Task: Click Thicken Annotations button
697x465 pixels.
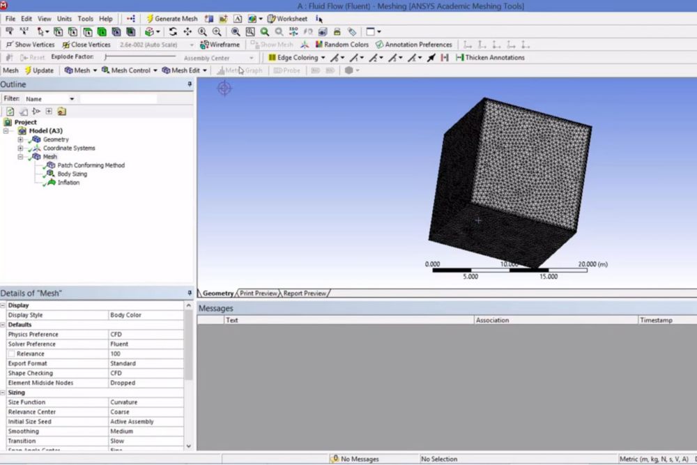Action: pyautogui.click(x=490, y=58)
